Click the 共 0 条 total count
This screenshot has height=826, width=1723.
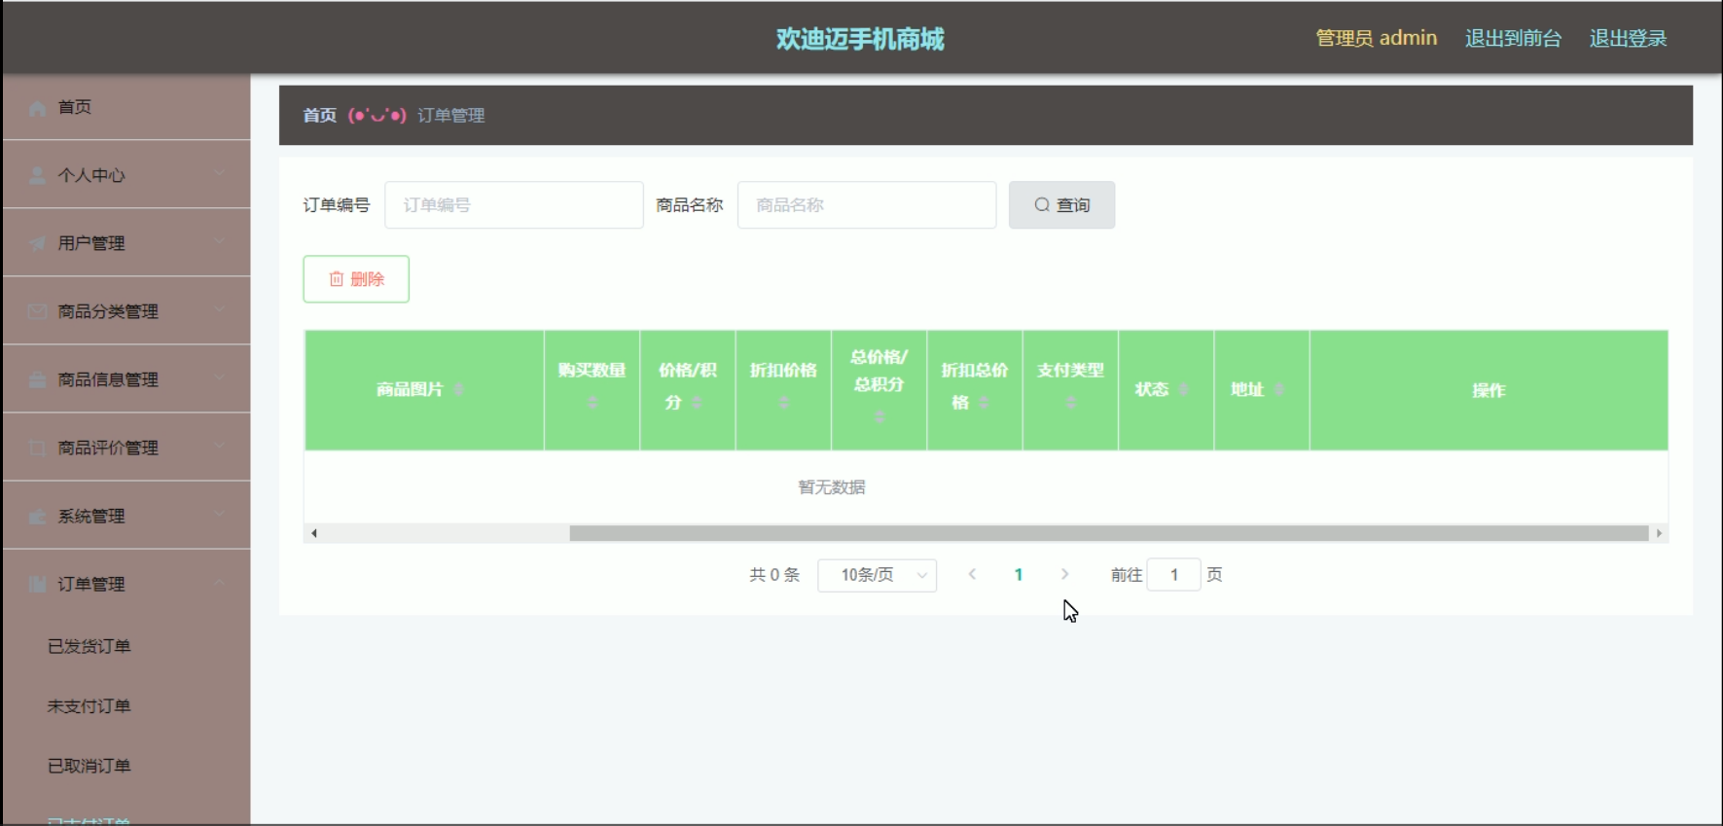(x=774, y=575)
